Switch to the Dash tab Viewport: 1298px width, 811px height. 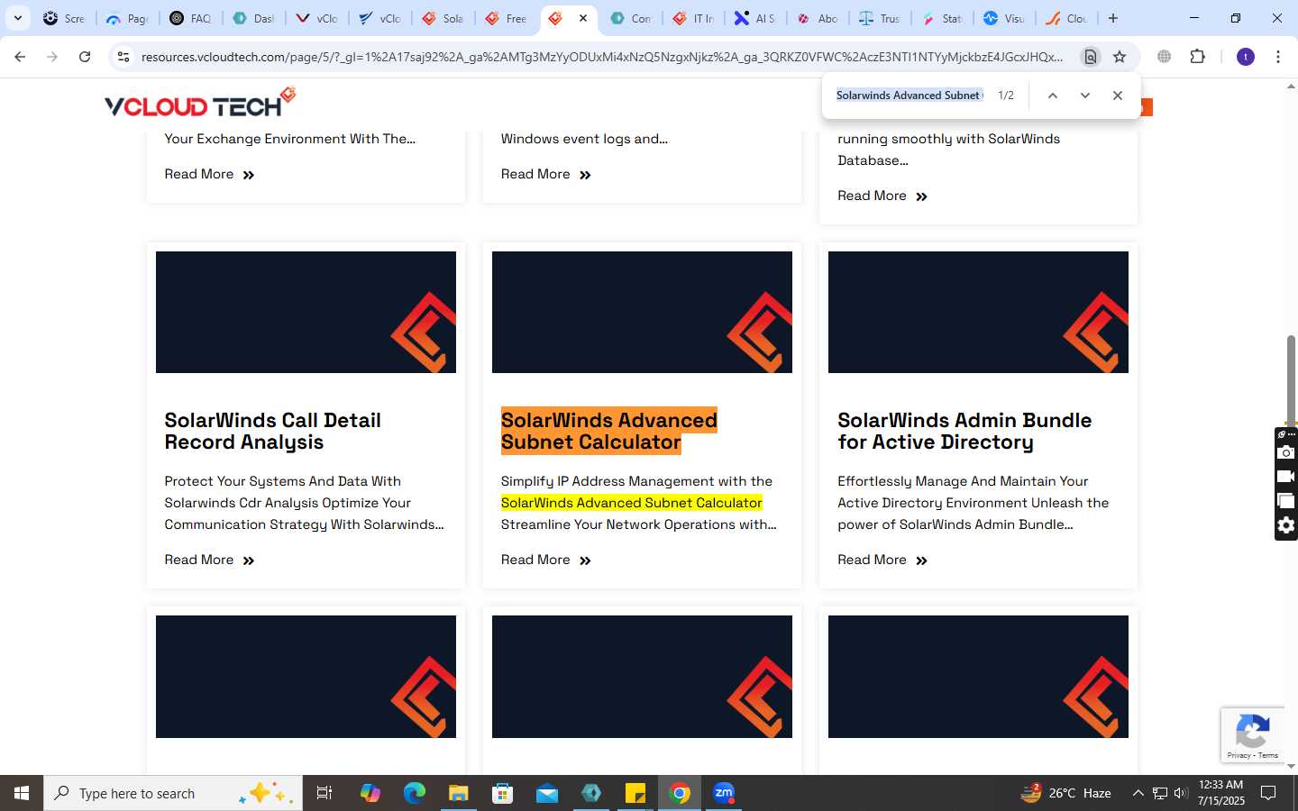click(253, 18)
